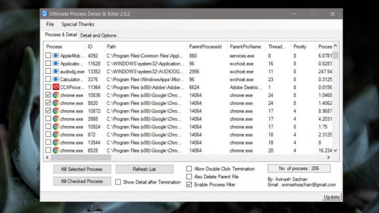Enable Also Delete Parent File option

pyautogui.click(x=189, y=177)
